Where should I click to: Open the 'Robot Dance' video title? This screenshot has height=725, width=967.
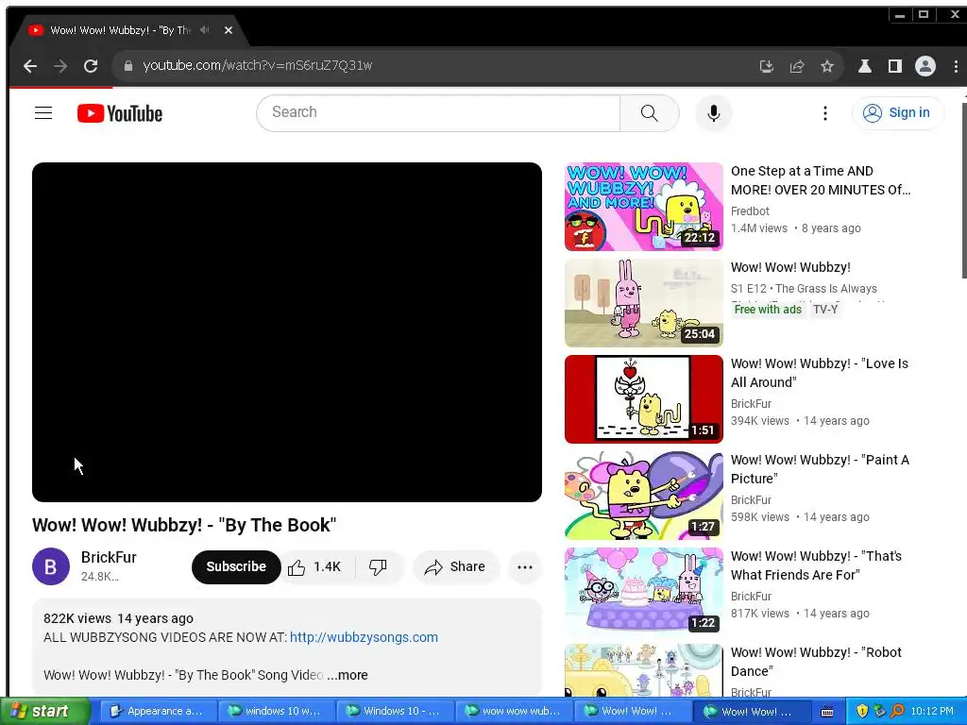tap(816, 662)
